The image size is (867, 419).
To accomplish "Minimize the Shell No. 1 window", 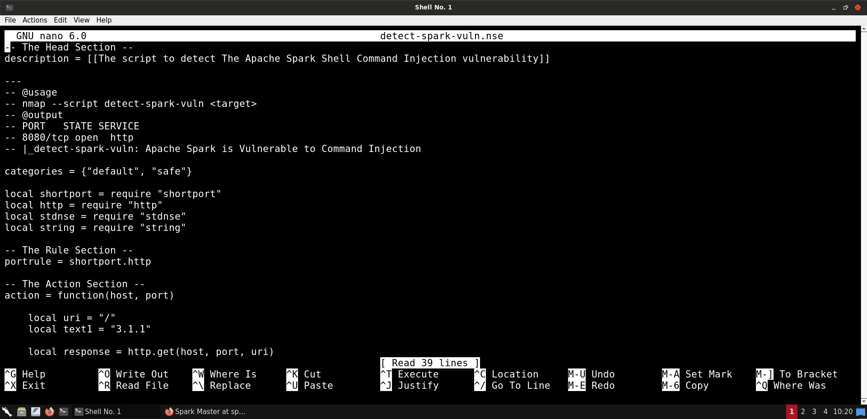I will 834,8.
